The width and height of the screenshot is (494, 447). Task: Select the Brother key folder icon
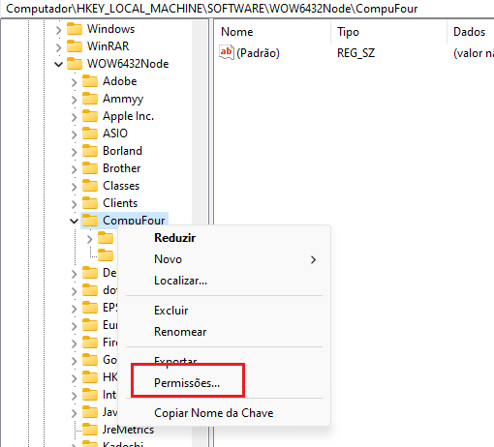pyautogui.click(x=90, y=168)
